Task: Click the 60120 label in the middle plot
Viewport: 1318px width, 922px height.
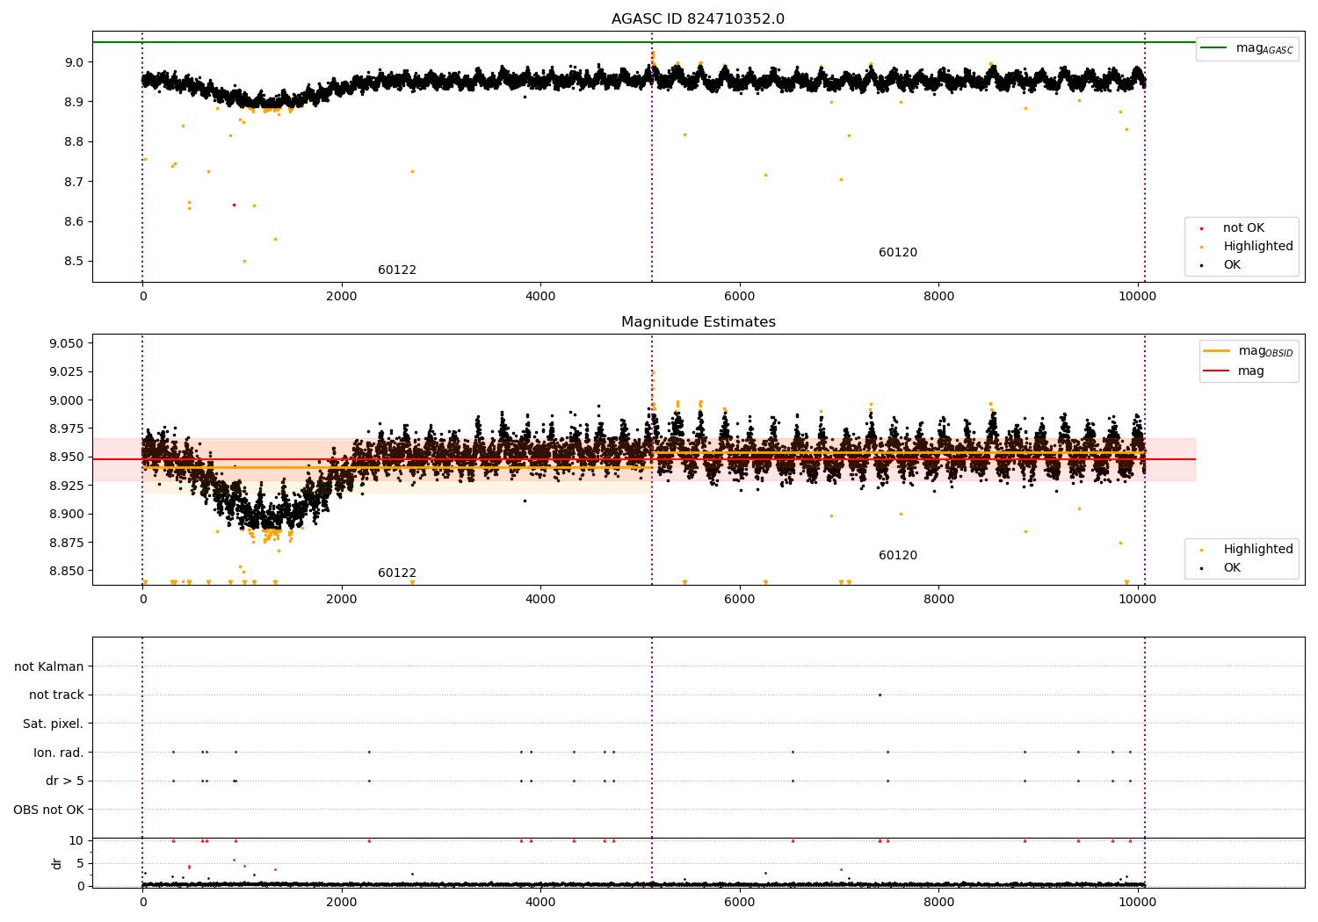Action: pos(898,556)
